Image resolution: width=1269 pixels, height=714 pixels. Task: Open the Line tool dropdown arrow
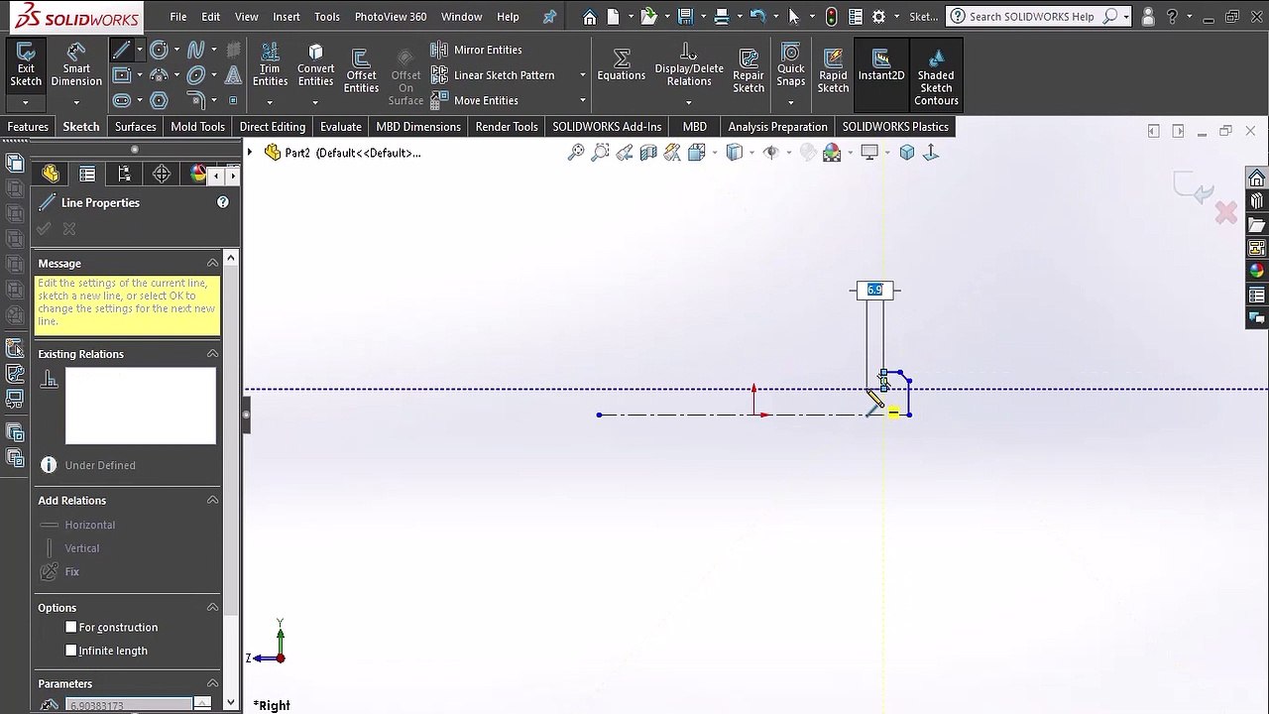(x=139, y=50)
